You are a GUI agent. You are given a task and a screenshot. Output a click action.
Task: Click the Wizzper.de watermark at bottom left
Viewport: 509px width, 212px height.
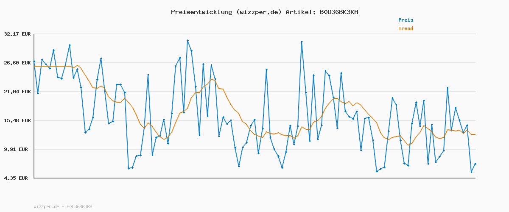pyautogui.click(x=63, y=206)
